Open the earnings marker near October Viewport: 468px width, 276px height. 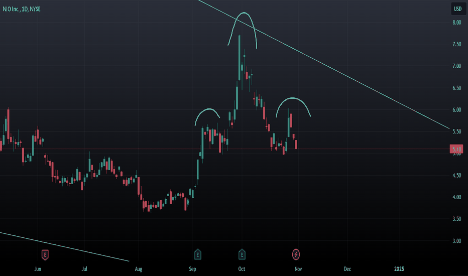[242, 254]
